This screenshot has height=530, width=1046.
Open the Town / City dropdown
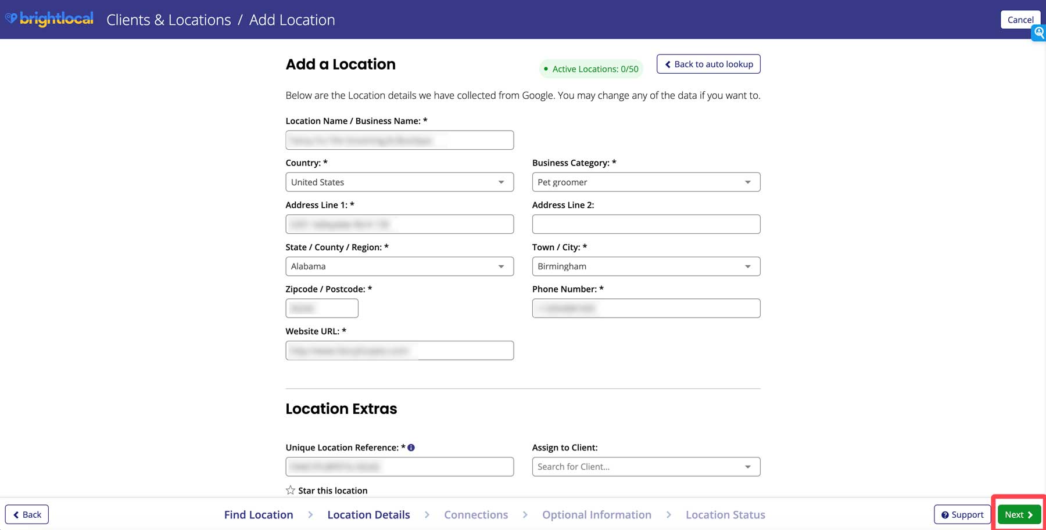(x=748, y=266)
